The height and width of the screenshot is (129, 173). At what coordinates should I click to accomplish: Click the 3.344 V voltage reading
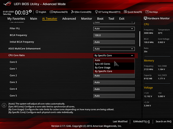[147, 105]
